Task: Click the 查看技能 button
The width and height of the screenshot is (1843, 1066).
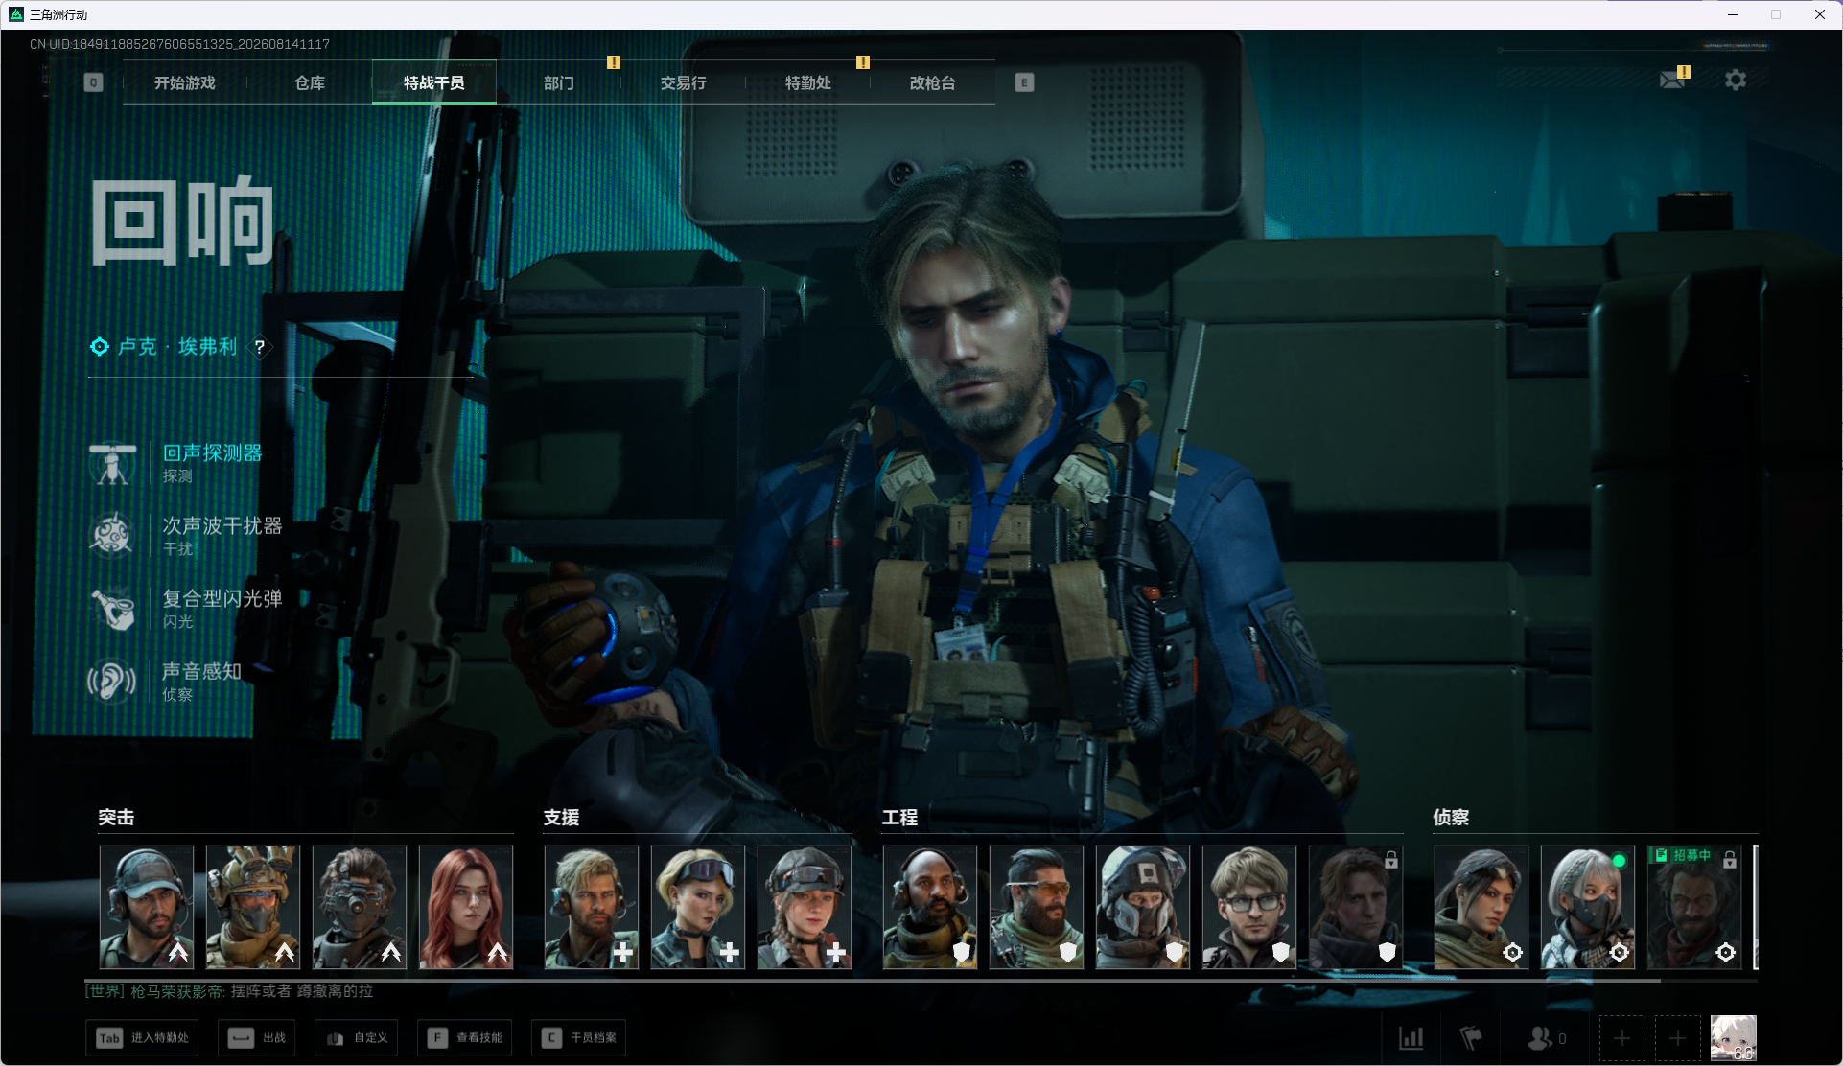Action: click(465, 1037)
